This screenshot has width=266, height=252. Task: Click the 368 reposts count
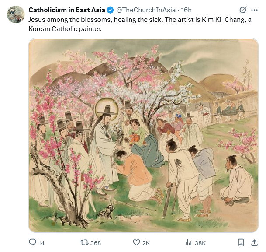click(95, 243)
